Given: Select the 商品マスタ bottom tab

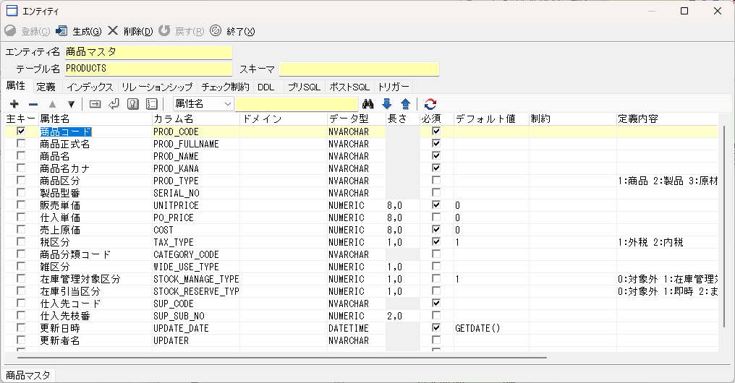Looking at the screenshot, I should (x=28, y=376).
